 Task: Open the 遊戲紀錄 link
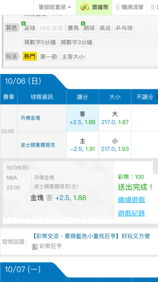(x=132, y=213)
